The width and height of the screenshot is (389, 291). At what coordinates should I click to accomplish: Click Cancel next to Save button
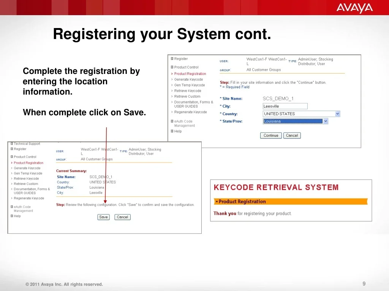coord(122,217)
